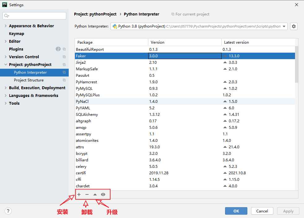Image resolution: width=304 pixels, height=218 pixels.
Task: Select the MarkupSafe package row
Action: click(x=185, y=69)
